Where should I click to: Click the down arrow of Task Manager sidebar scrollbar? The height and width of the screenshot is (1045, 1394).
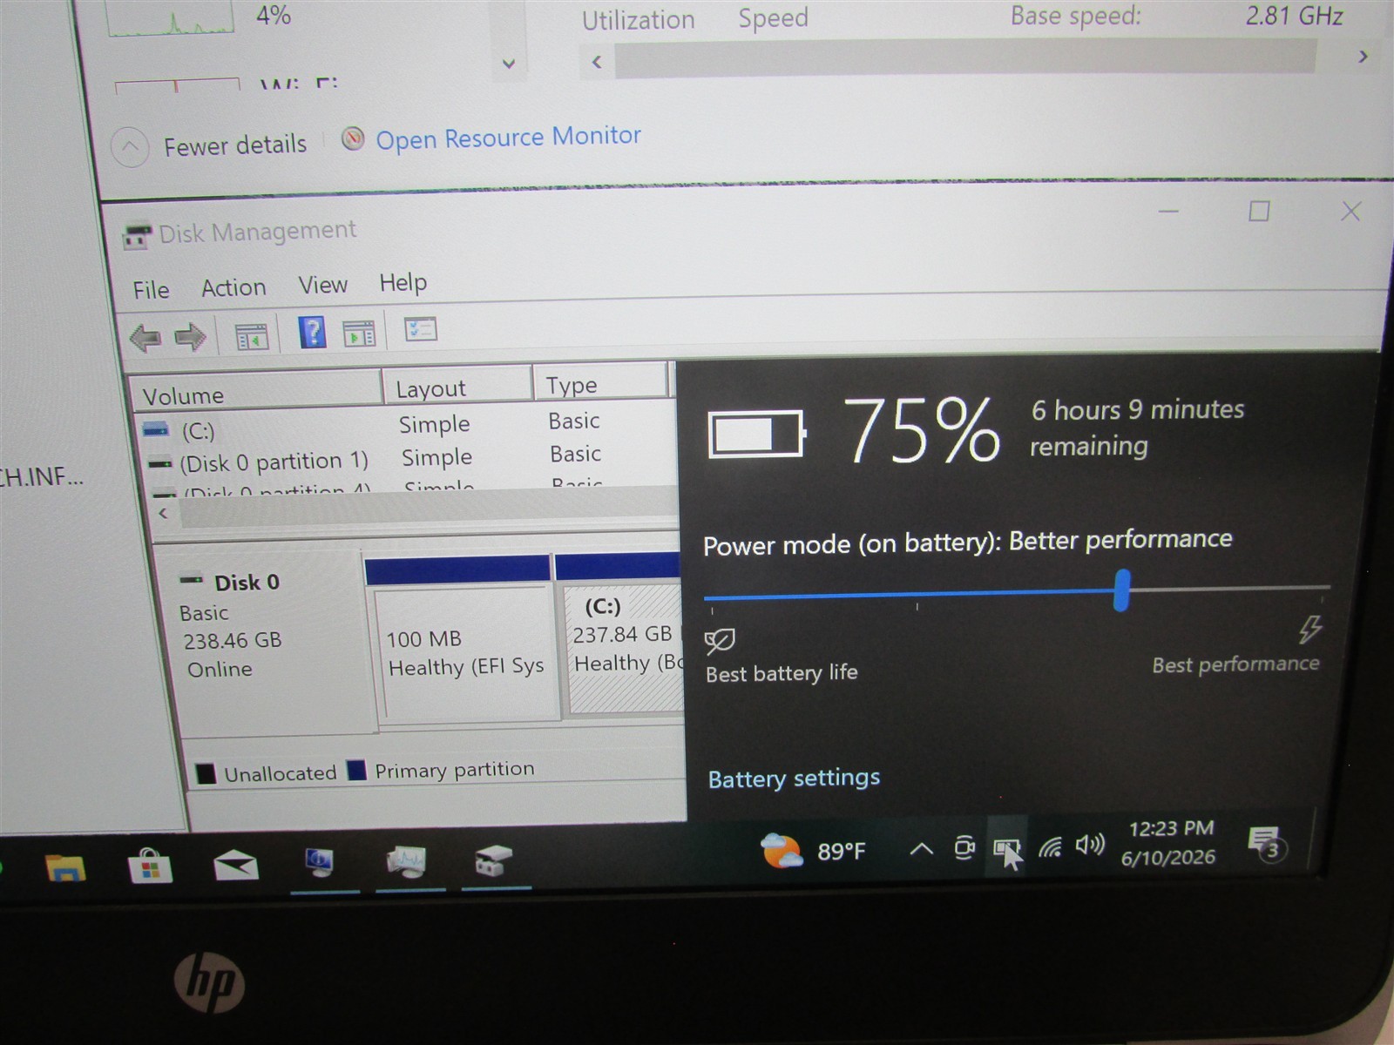pos(509,64)
